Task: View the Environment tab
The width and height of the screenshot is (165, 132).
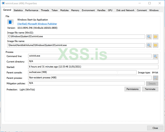Action: [88, 10]
